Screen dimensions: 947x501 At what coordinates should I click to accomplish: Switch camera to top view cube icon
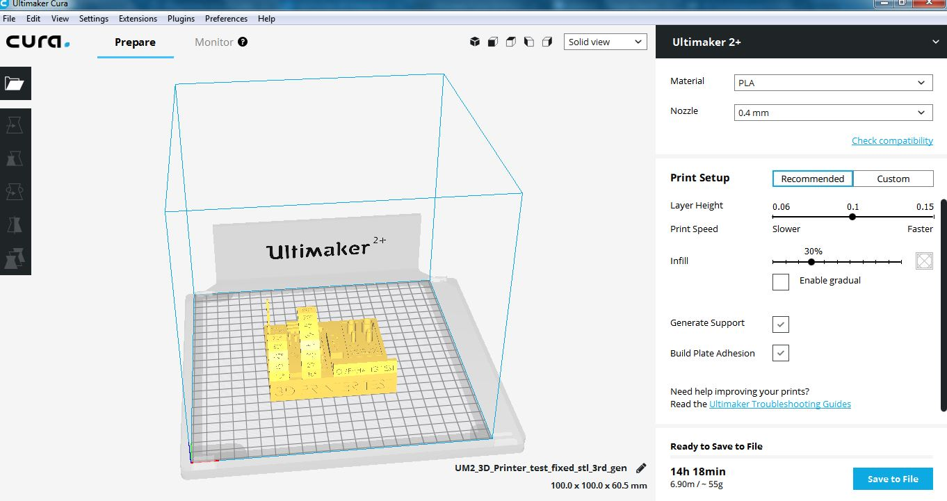[511, 42]
